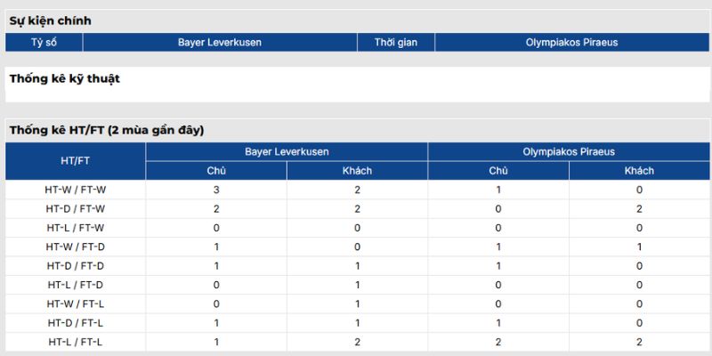
Task: Click the "HT-L / FT-W" row label
Action: point(76,228)
